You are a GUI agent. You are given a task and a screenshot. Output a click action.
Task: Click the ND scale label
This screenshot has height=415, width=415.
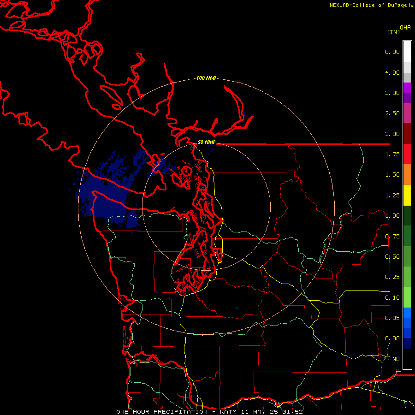coord(396,359)
